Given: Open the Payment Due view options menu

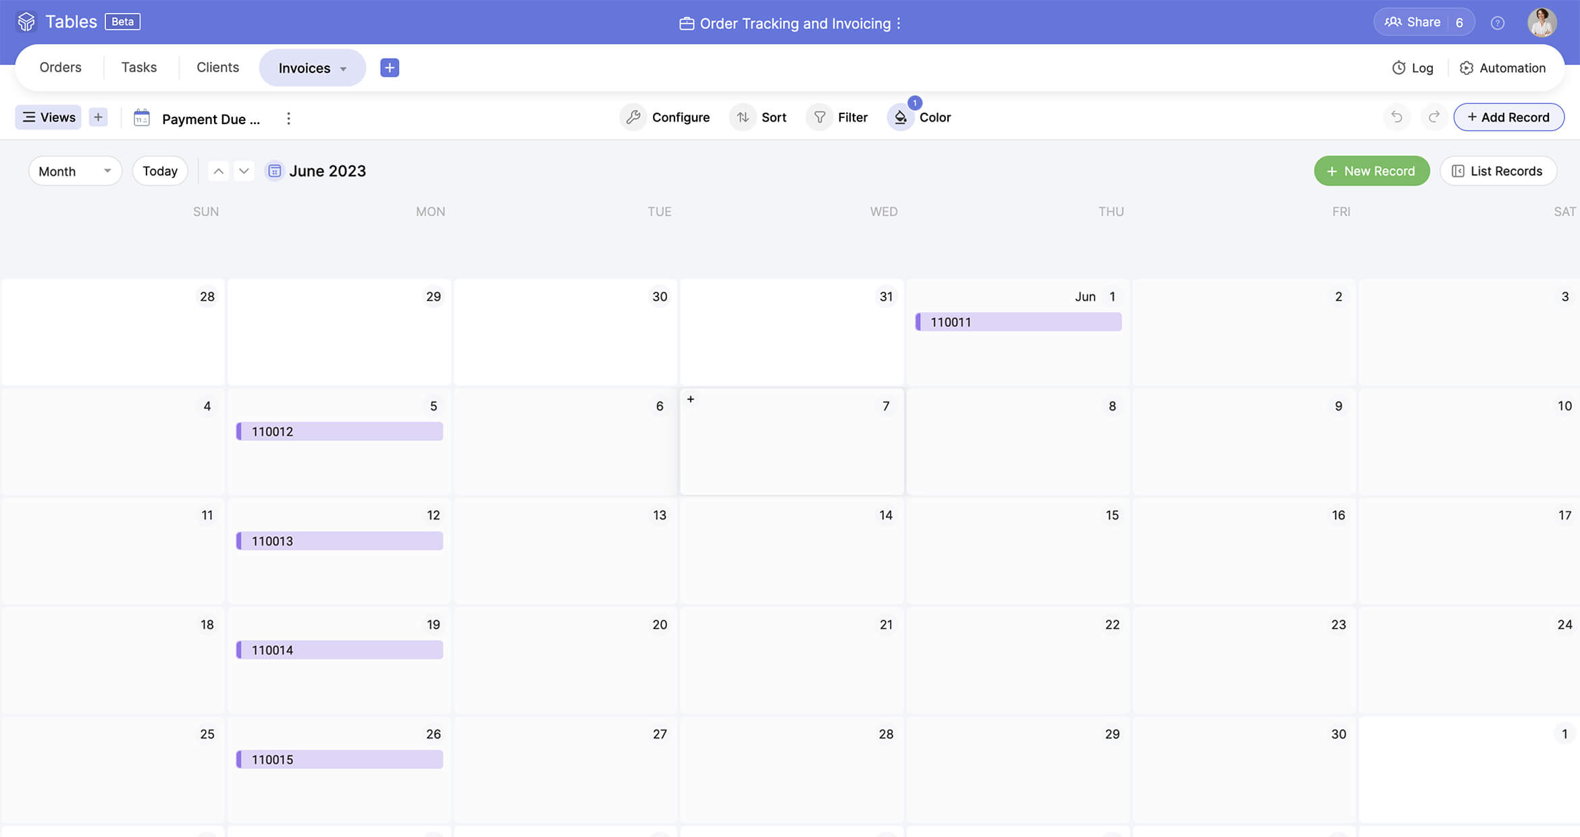Looking at the screenshot, I should point(288,119).
